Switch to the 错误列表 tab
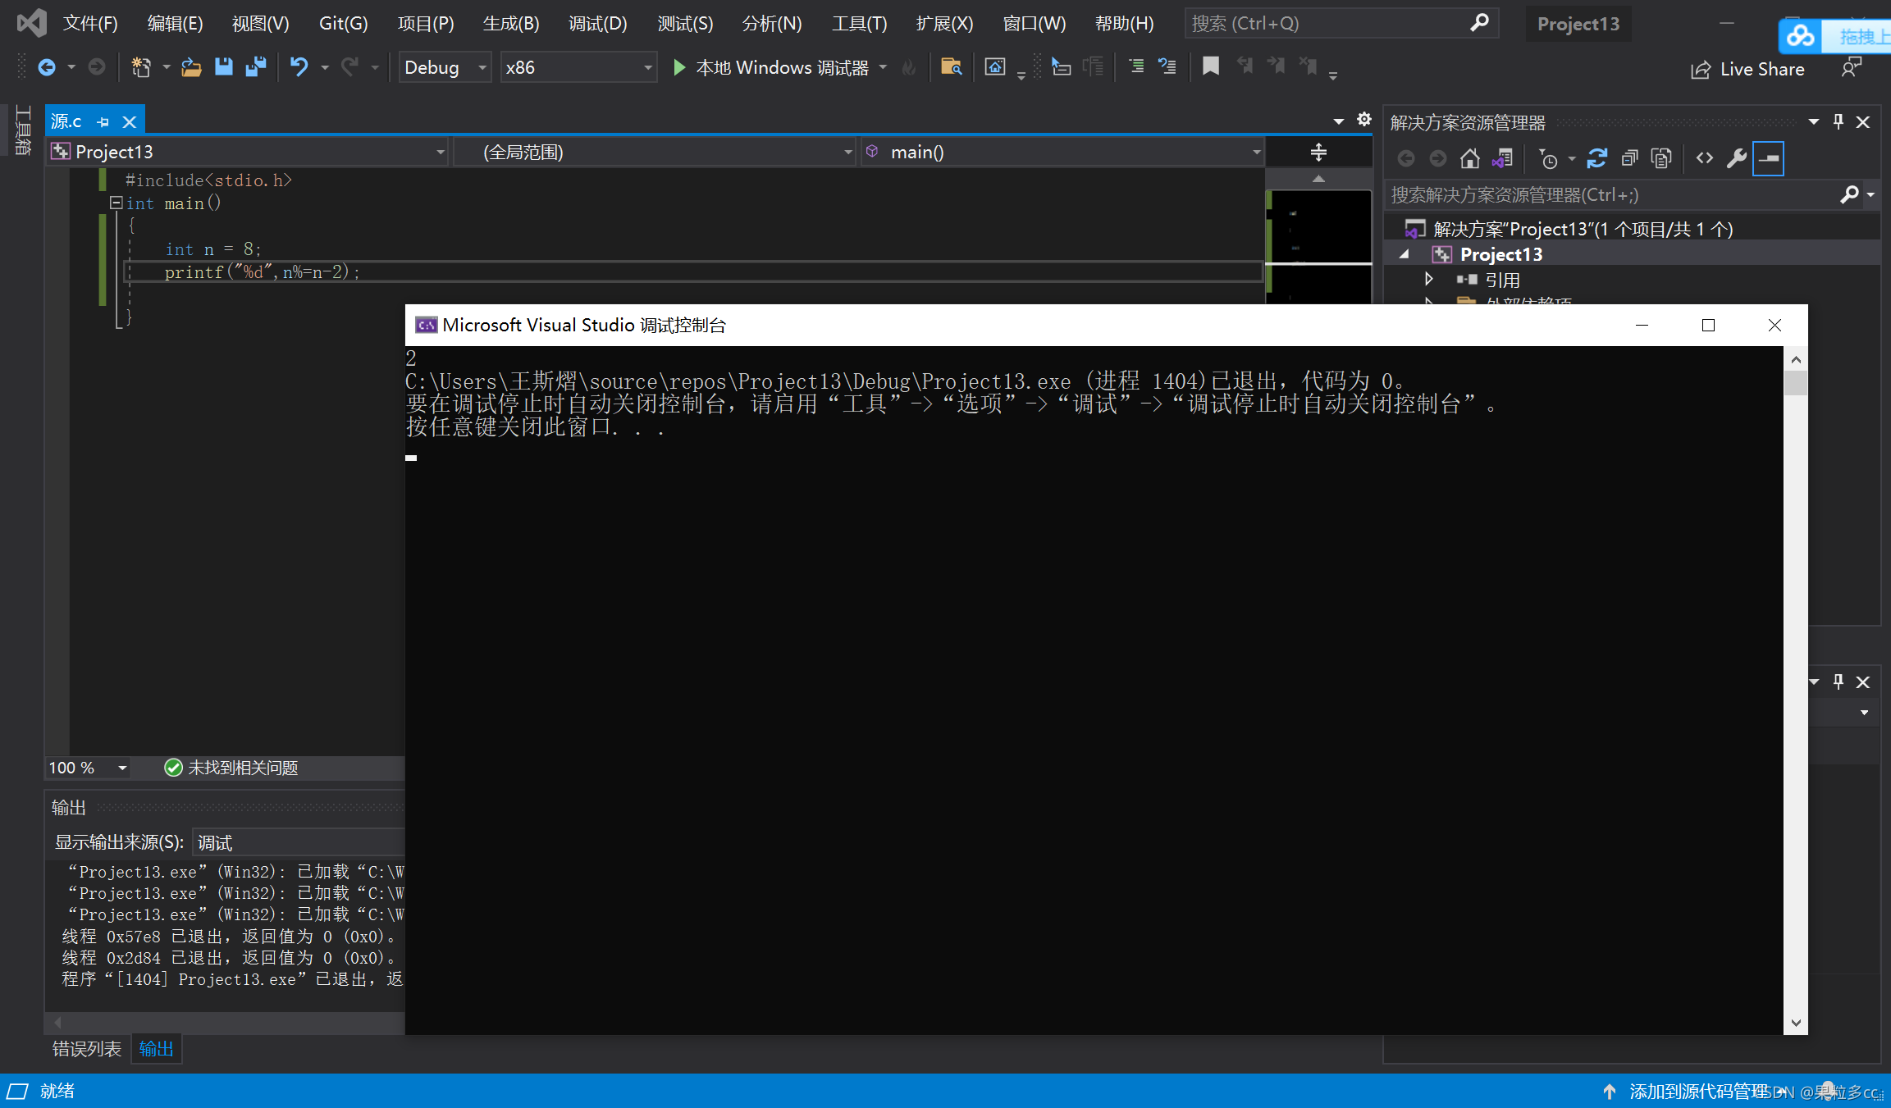 [87, 1049]
